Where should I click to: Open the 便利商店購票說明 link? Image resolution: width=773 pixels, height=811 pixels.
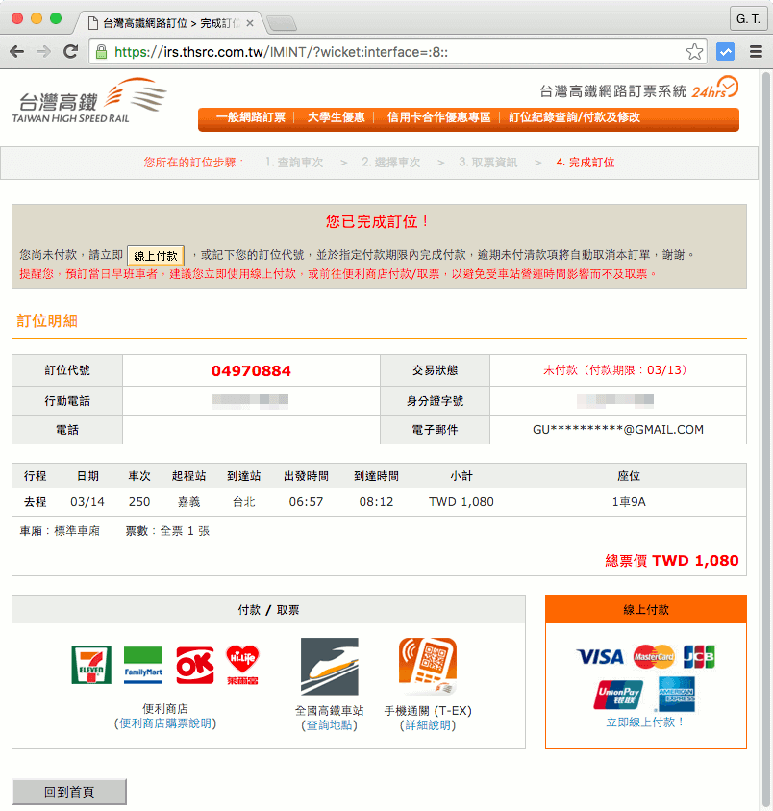click(x=165, y=723)
